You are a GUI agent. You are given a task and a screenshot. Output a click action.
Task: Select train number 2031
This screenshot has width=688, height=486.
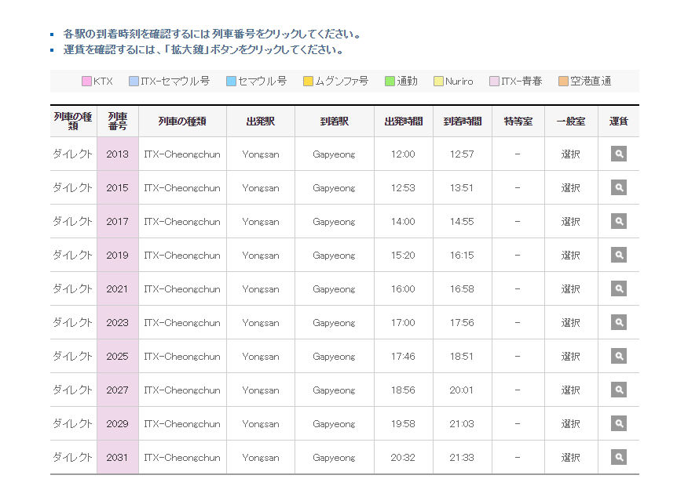click(118, 457)
